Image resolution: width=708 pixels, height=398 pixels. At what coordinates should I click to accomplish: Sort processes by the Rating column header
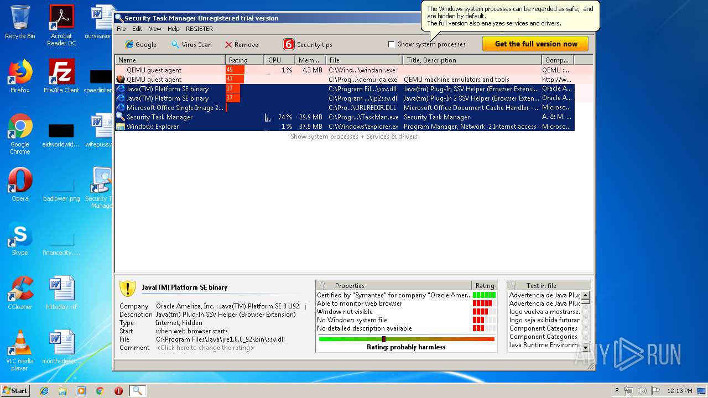click(x=244, y=60)
